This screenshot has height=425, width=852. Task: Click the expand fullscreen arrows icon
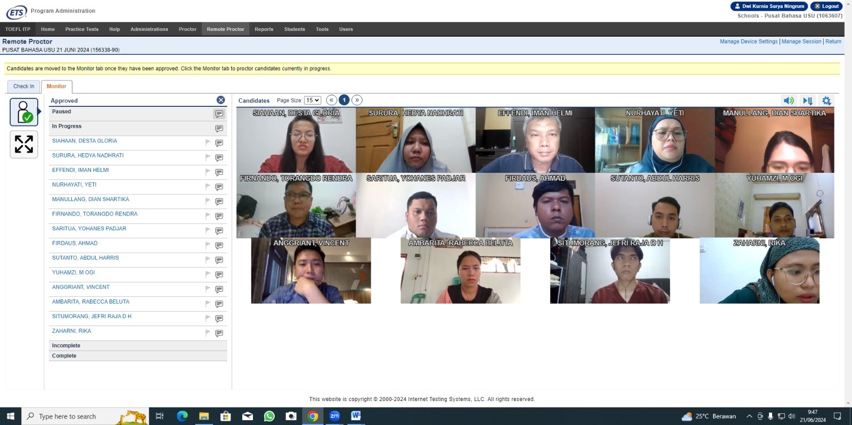pos(24,144)
